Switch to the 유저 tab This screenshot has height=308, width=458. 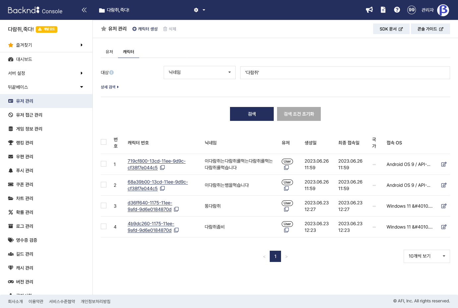109,52
